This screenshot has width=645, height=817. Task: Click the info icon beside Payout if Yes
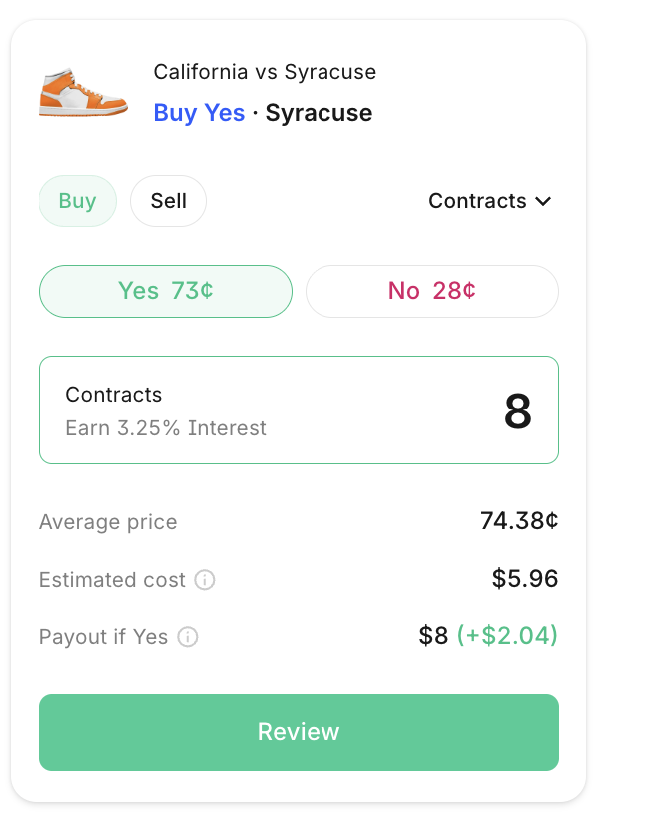(x=188, y=637)
